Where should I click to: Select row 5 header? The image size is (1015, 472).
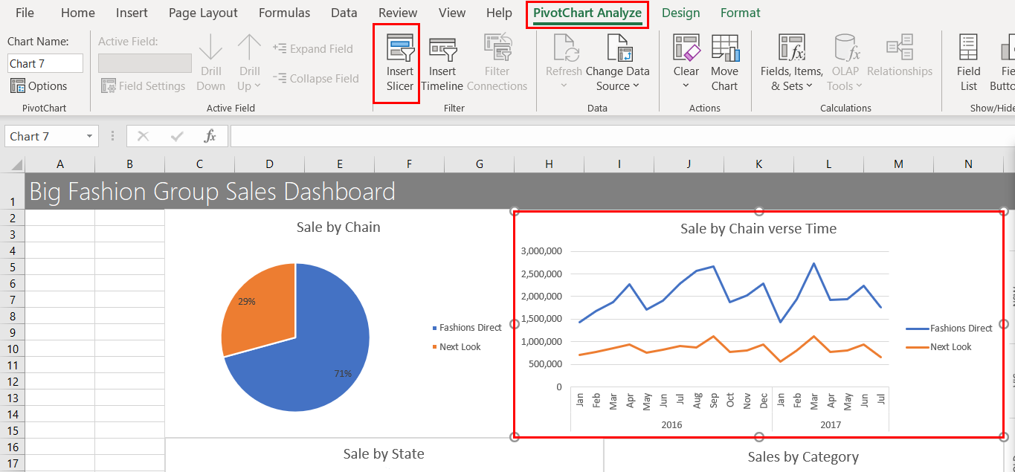[13, 267]
